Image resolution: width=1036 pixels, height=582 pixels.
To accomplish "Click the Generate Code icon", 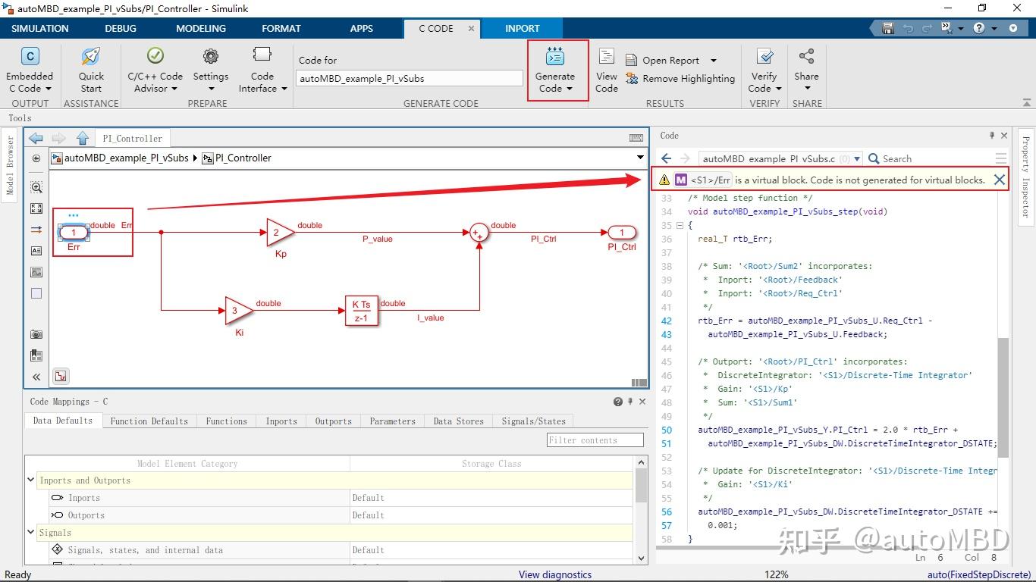I will tap(555, 58).
